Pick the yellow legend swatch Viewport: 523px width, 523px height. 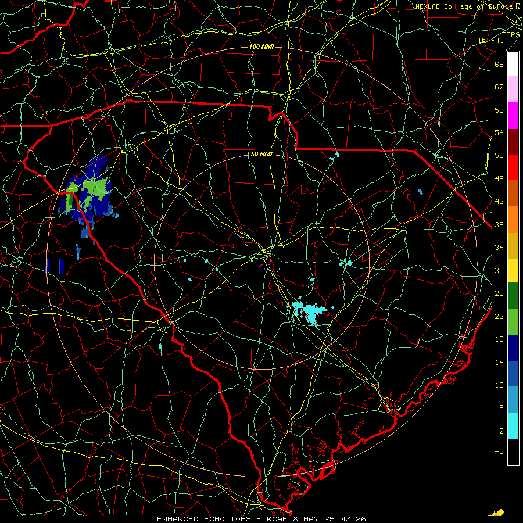[x=513, y=271]
